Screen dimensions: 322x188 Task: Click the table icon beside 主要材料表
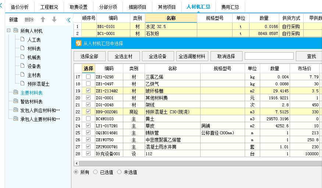pos(16,92)
